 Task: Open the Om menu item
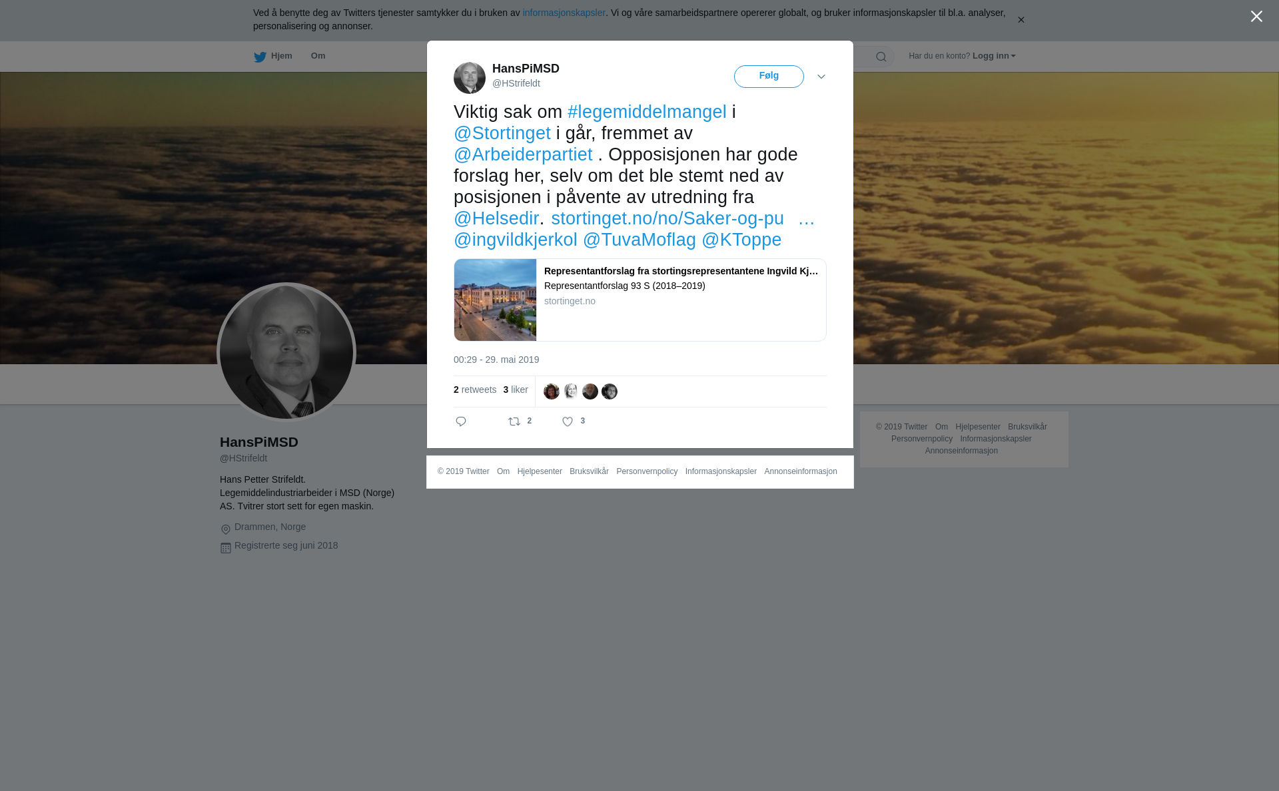[x=318, y=56]
